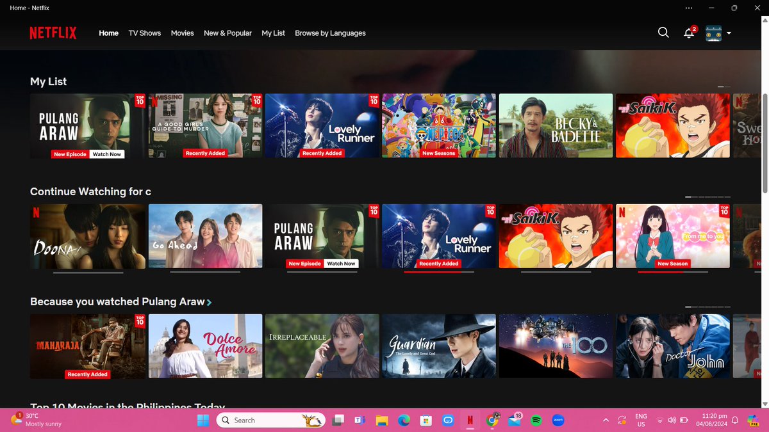769x432 pixels.
Task: Resume Lovely Runner in Continue Watching
Action: (x=439, y=236)
